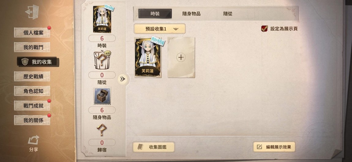The image size is (352, 162).
Task: Click the pencil icon on 編輯展示效果
Action: point(259,147)
